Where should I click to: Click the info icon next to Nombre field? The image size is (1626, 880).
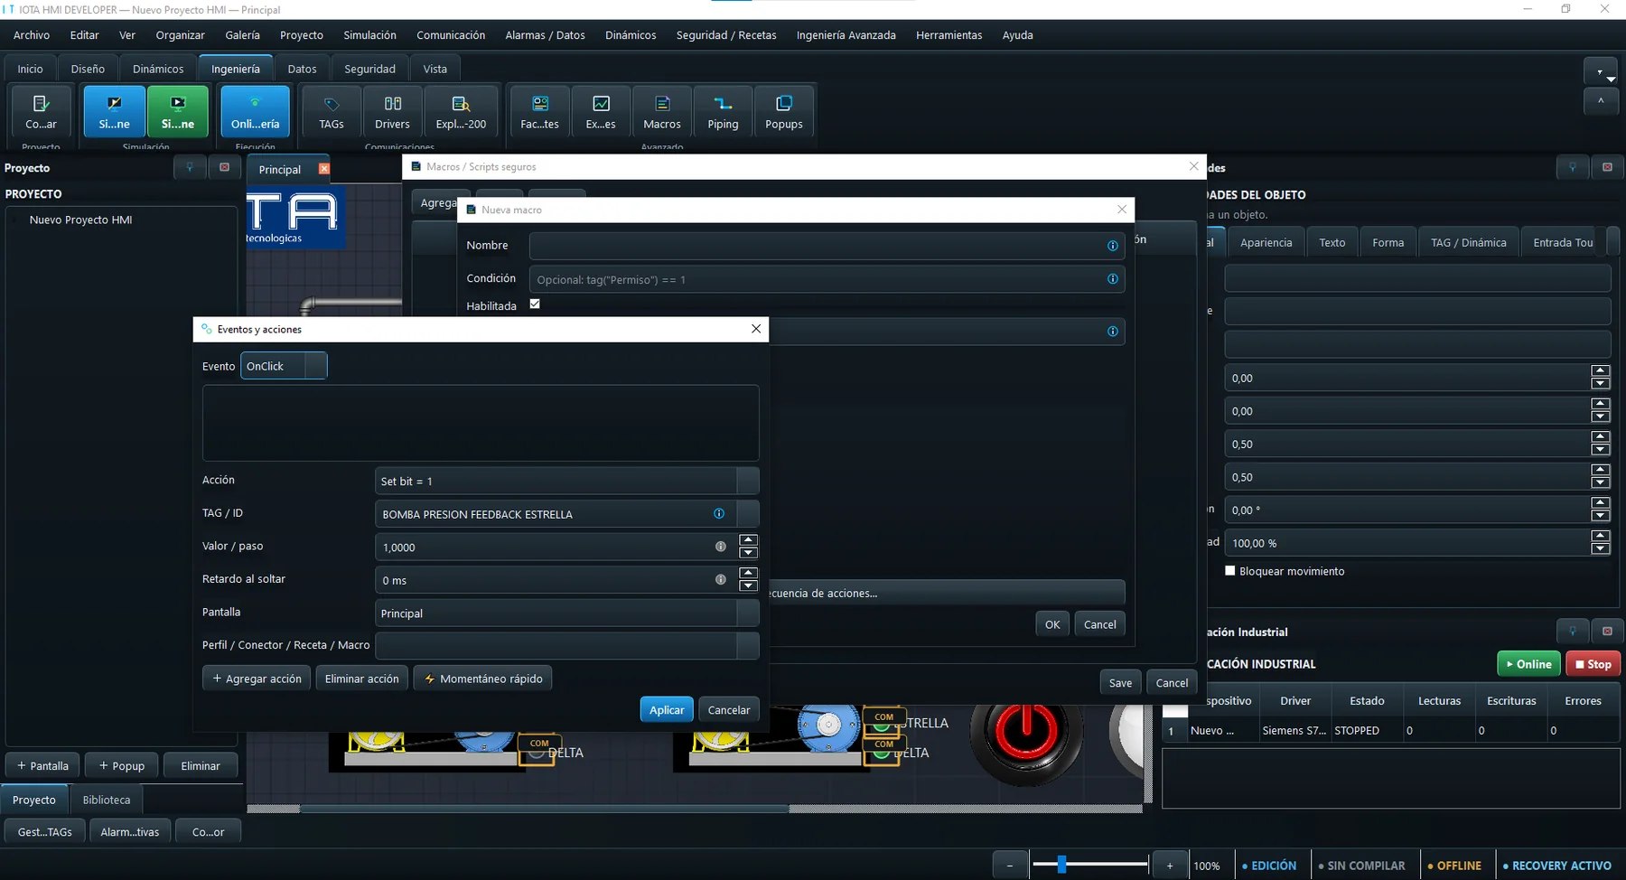pos(1113,246)
